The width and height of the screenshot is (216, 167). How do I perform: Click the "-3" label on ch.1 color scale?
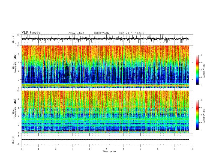[201, 55]
